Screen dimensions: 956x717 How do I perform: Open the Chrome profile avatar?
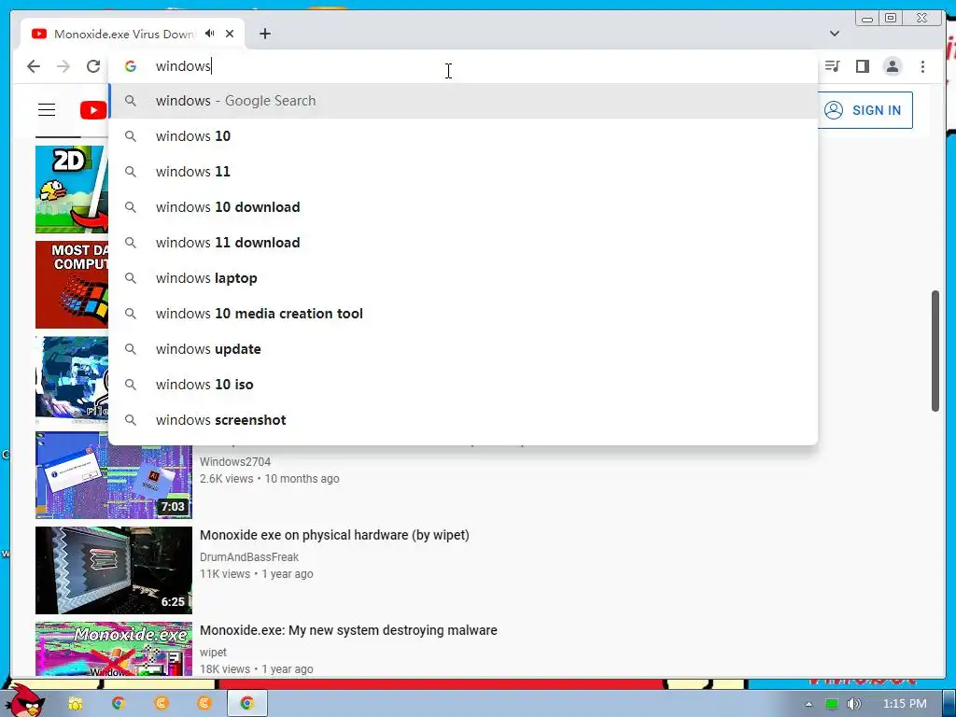point(893,66)
